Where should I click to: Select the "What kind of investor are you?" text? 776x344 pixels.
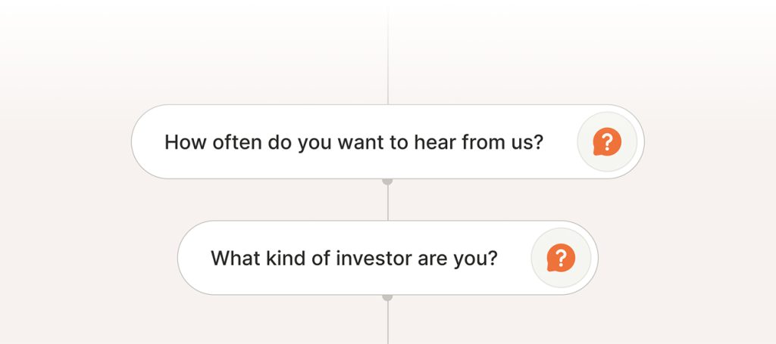click(354, 259)
